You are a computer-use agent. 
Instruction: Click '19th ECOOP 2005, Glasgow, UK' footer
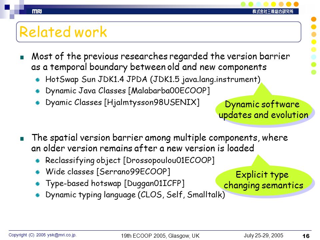click(x=160, y=236)
